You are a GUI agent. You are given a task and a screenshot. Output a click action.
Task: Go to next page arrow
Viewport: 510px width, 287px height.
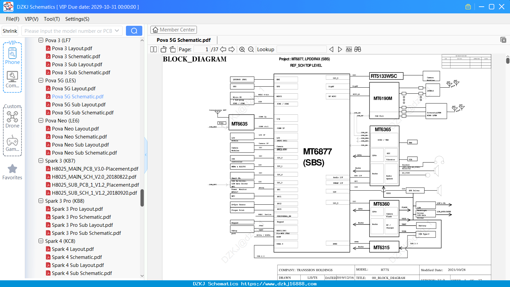(x=232, y=49)
